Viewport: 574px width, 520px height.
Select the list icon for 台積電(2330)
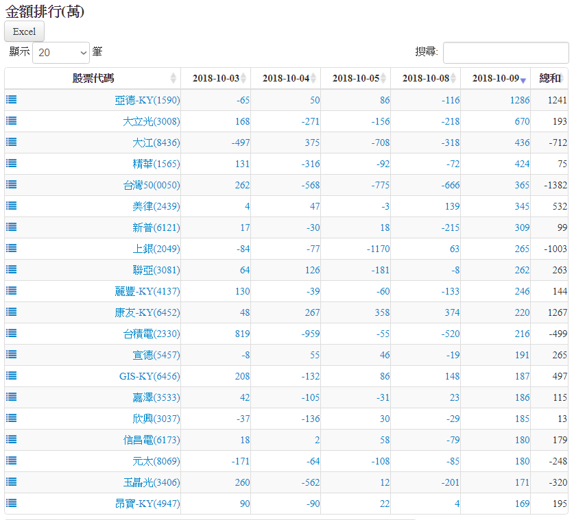coord(11,334)
